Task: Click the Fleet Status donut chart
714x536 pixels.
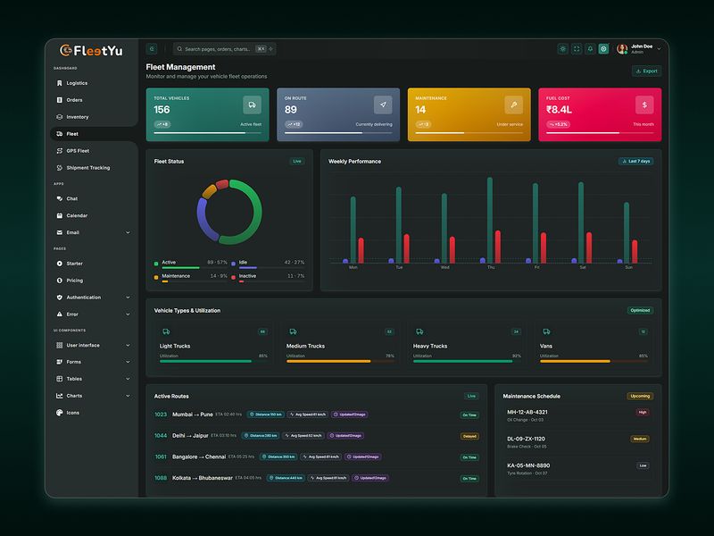Action: [x=229, y=212]
